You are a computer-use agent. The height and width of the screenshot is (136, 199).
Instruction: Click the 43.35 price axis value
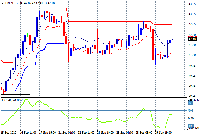pos(192,14)
